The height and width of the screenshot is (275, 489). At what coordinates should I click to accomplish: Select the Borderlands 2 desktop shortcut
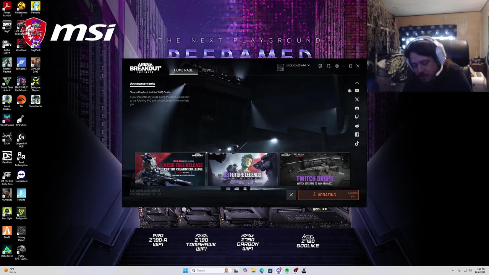click(21, 9)
